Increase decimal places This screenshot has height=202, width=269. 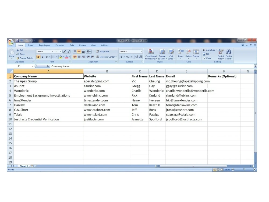coord(137,57)
